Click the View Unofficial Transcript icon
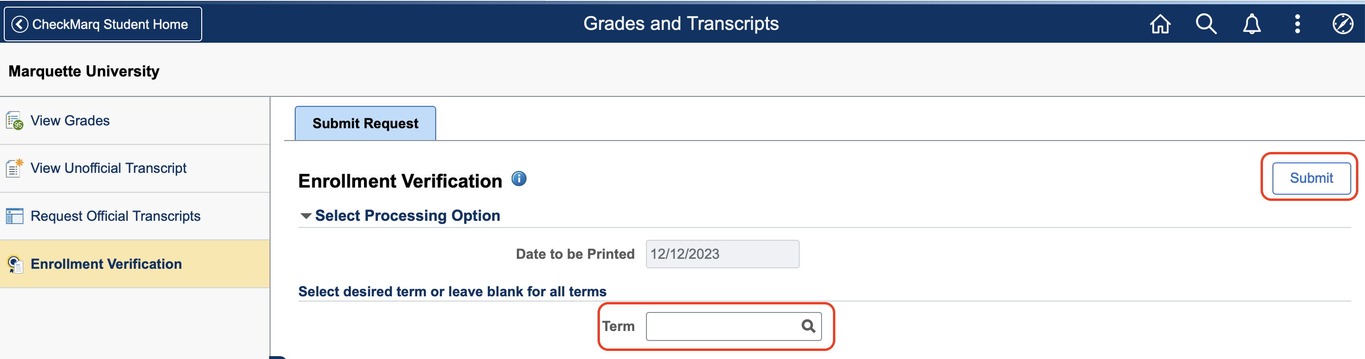The width and height of the screenshot is (1365, 359). (14, 168)
